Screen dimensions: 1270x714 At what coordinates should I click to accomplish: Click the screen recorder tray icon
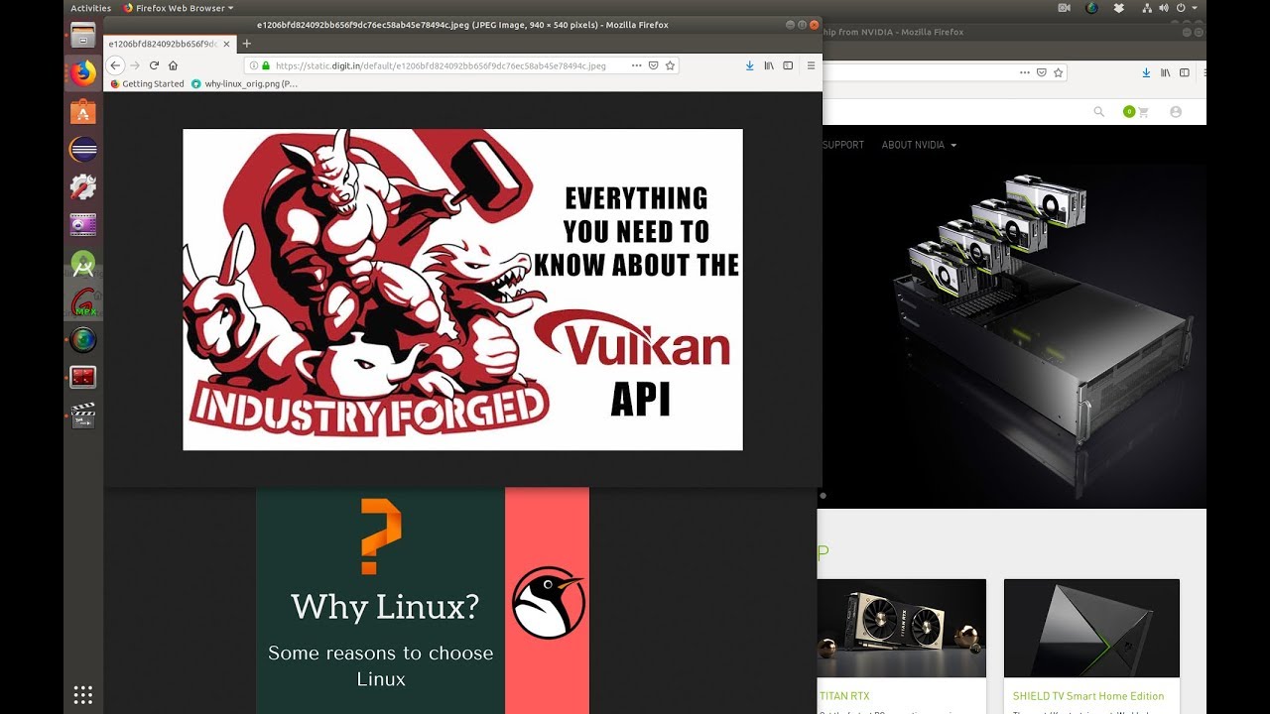(1065, 8)
